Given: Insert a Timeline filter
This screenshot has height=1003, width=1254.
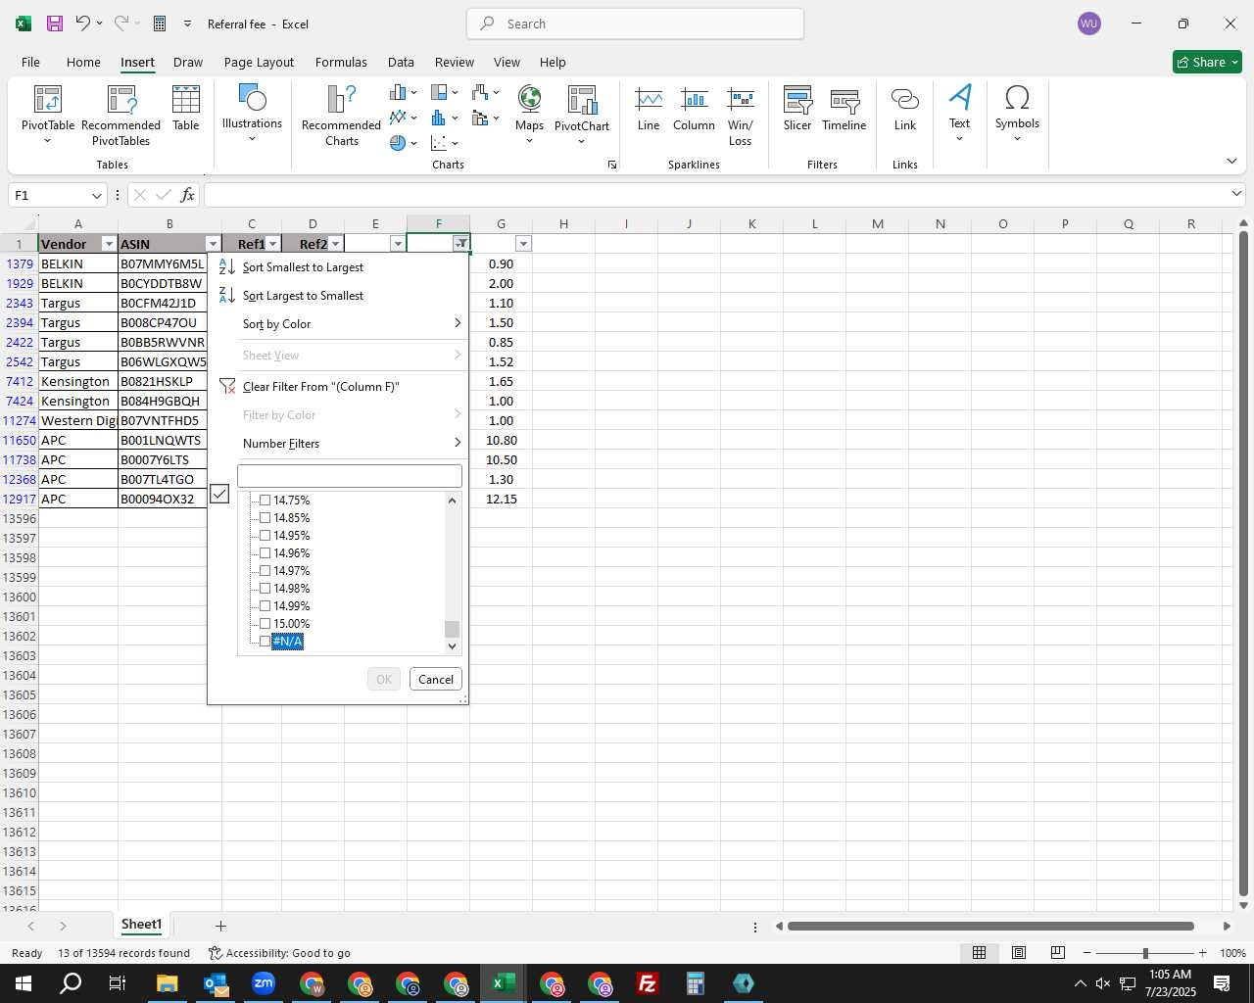Looking at the screenshot, I should (x=844, y=108).
